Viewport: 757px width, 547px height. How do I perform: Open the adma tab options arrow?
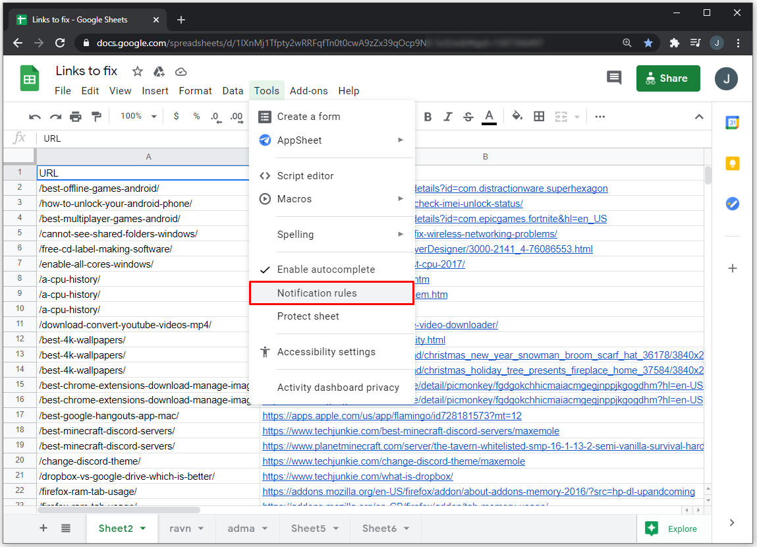click(x=265, y=529)
